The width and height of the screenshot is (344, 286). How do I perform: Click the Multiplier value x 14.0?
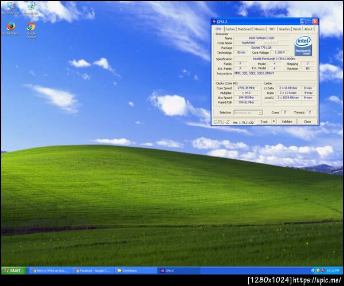click(x=246, y=93)
